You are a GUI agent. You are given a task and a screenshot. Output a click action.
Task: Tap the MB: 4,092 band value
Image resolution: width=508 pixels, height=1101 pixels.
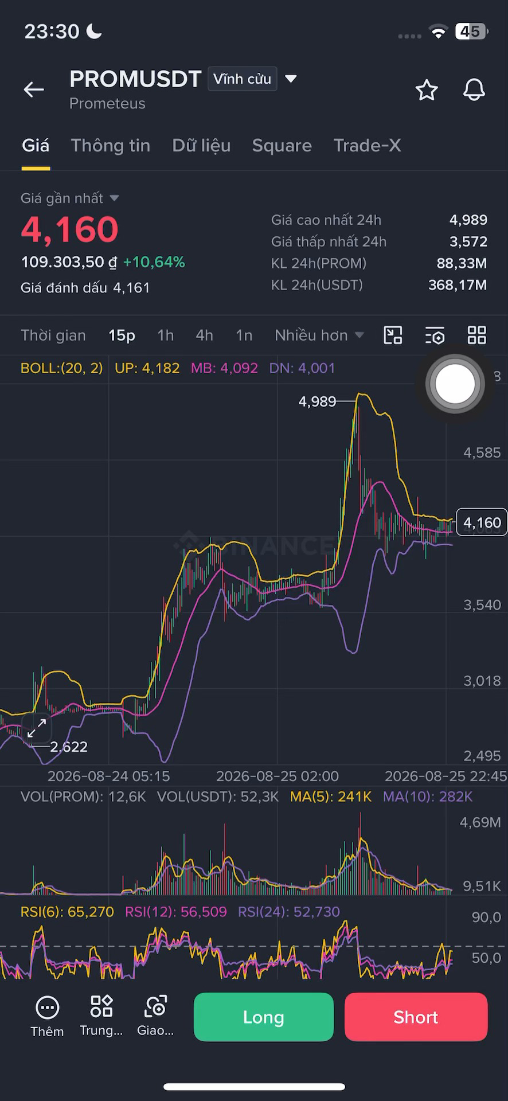(x=224, y=368)
